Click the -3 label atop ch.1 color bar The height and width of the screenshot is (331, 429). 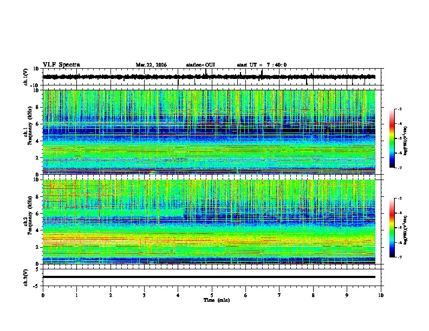coord(400,109)
